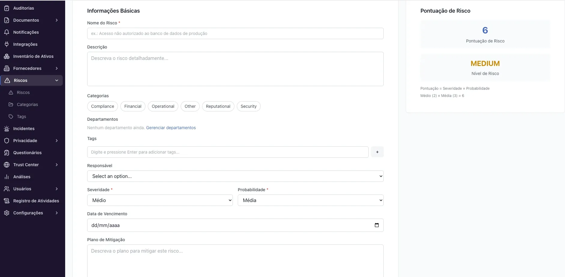
Task: Focus the Descrição text area
Action: 235,69
